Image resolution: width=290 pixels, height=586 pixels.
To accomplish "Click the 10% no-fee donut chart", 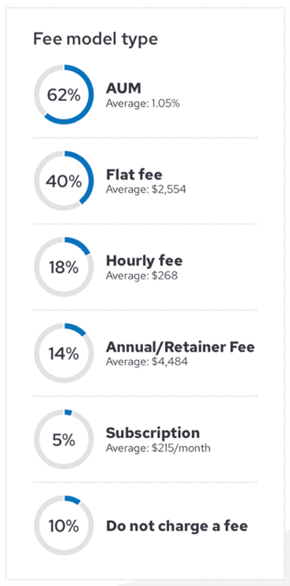I will [64, 525].
